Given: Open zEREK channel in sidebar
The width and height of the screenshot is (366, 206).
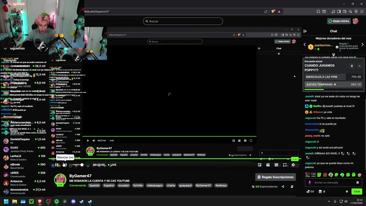Looking at the screenshot, I should click(24, 175).
